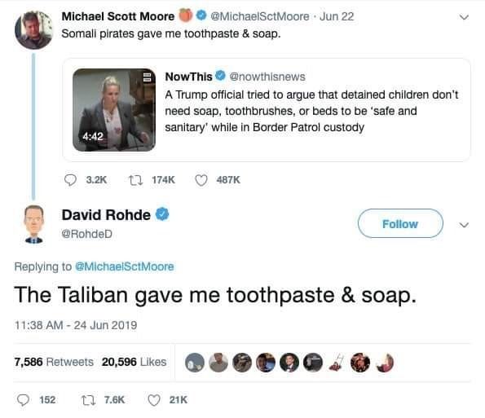Click retweet icon showing 174K
The image size is (485, 418).
[136, 180]
